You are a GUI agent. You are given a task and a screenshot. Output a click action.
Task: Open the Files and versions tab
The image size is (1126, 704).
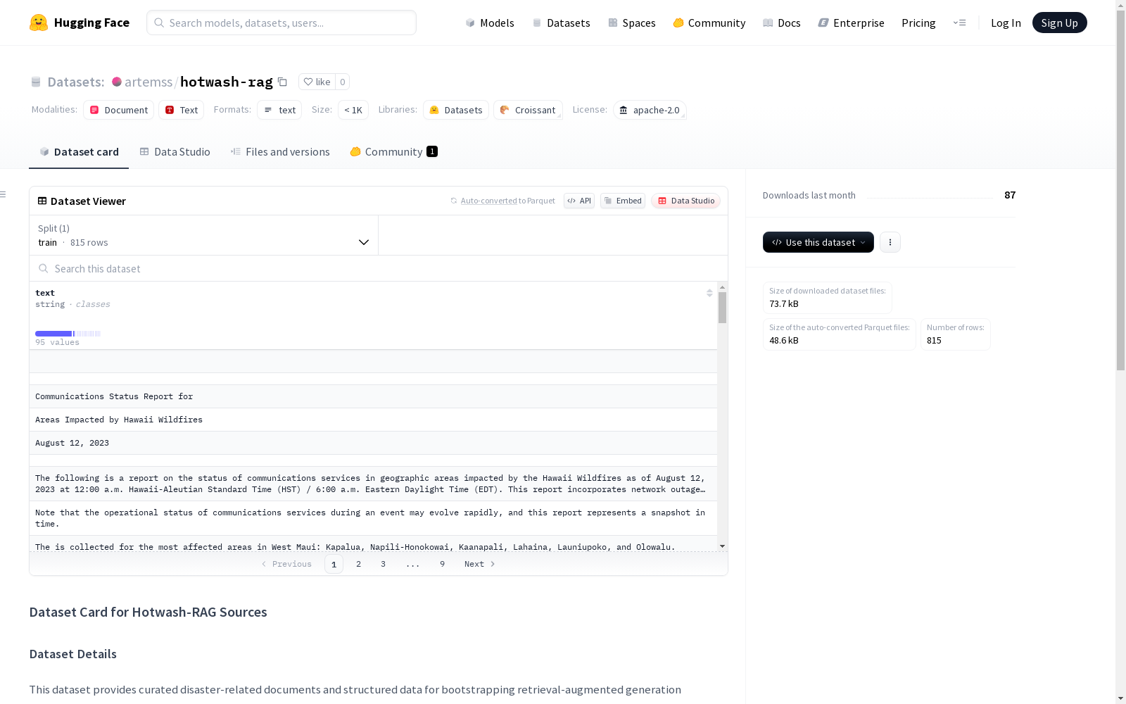280,152
